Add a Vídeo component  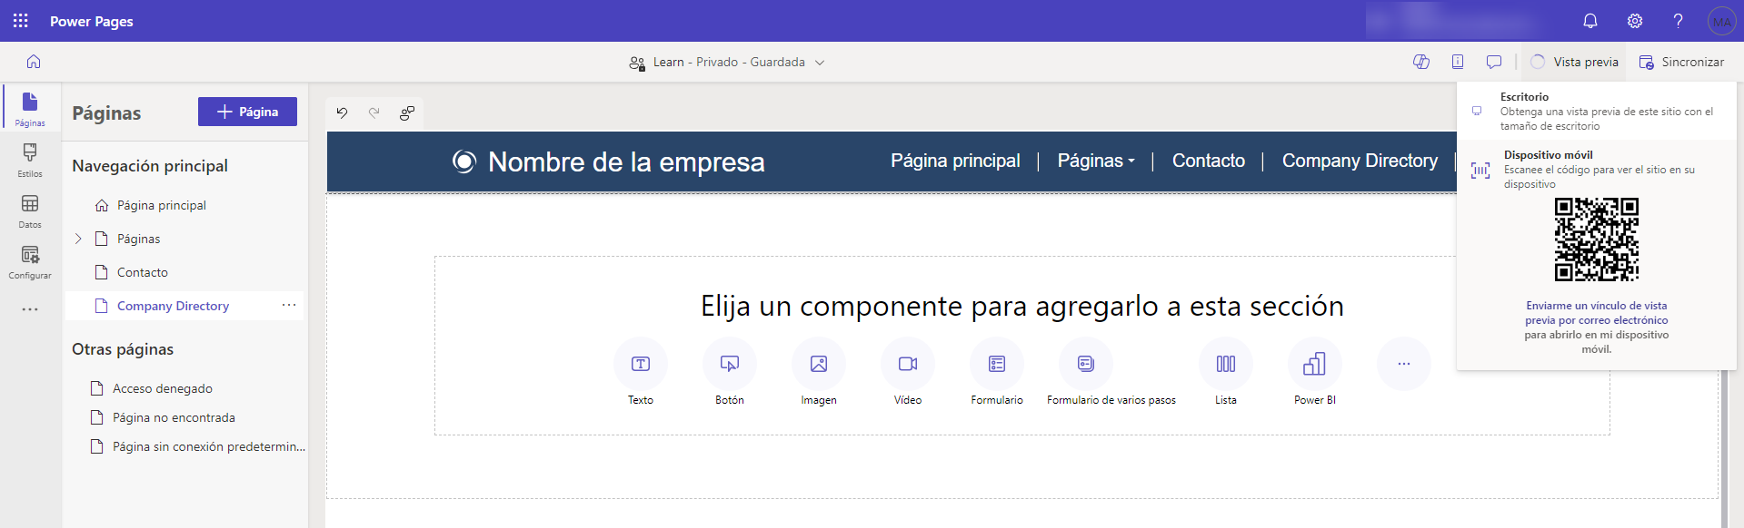(908, 364)
